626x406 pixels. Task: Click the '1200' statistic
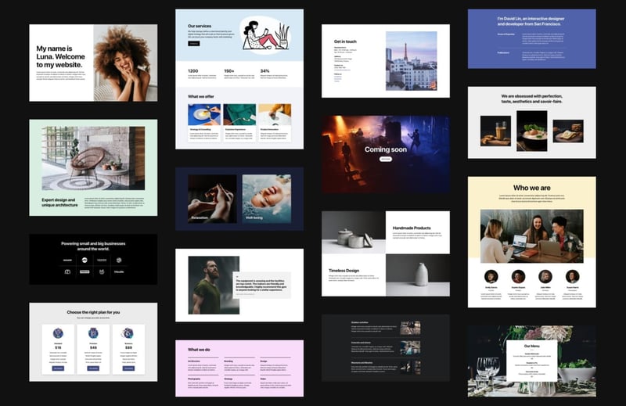(x=192, y=70)
